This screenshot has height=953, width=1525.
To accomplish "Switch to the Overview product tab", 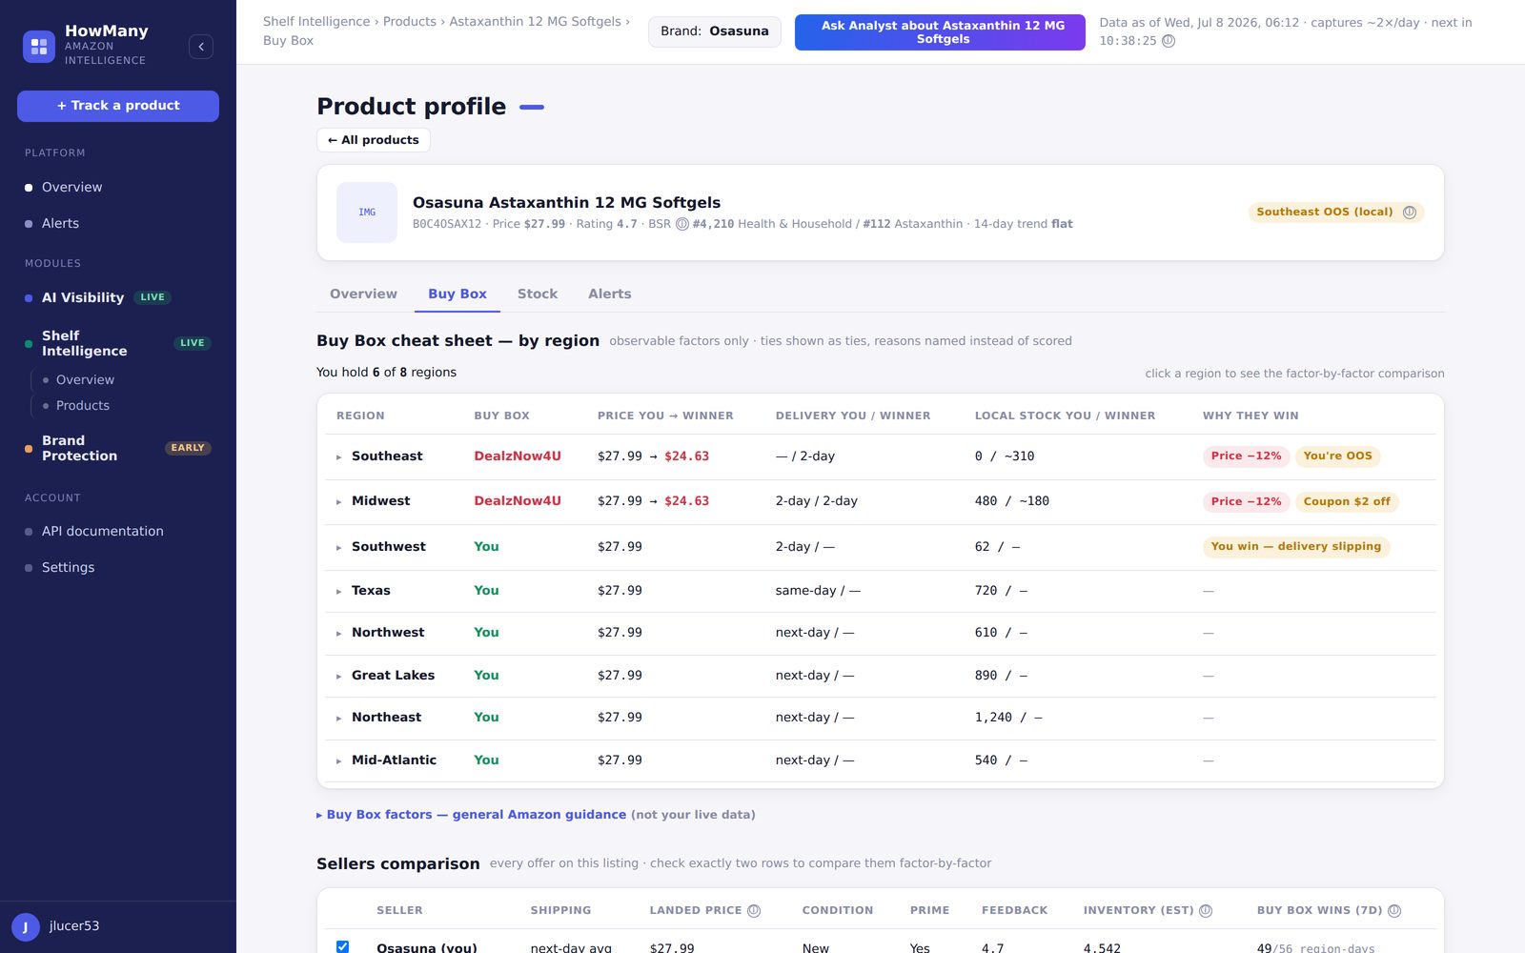I will coord(363,294).
